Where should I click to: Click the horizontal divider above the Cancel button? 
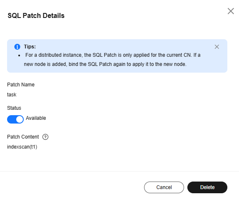click(119, 171)
